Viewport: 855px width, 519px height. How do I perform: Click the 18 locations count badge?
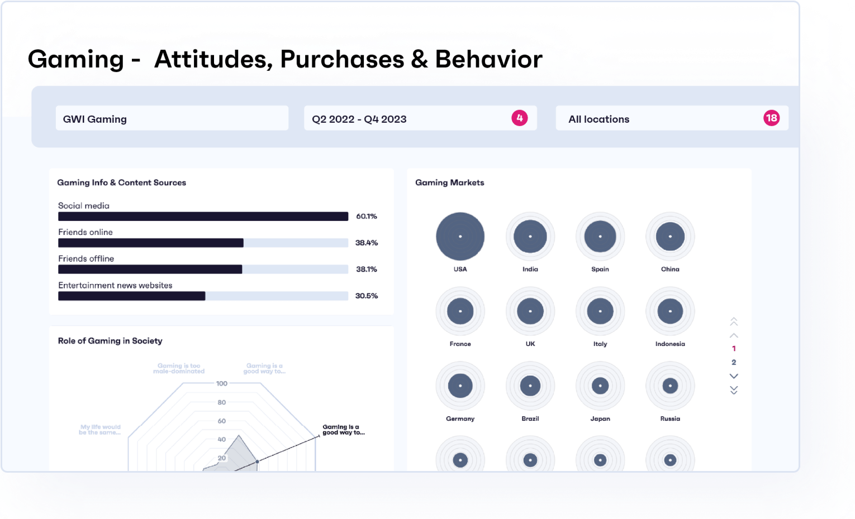[x=771, y=118]
